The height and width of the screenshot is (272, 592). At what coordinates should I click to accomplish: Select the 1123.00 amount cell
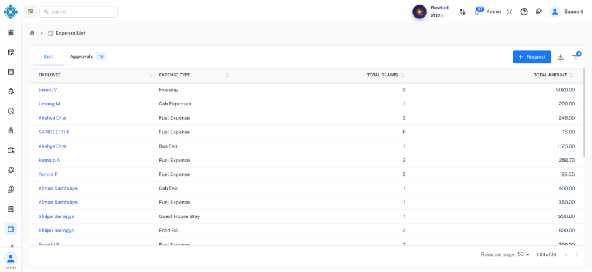pyautogui.click(x=567, y=146)
